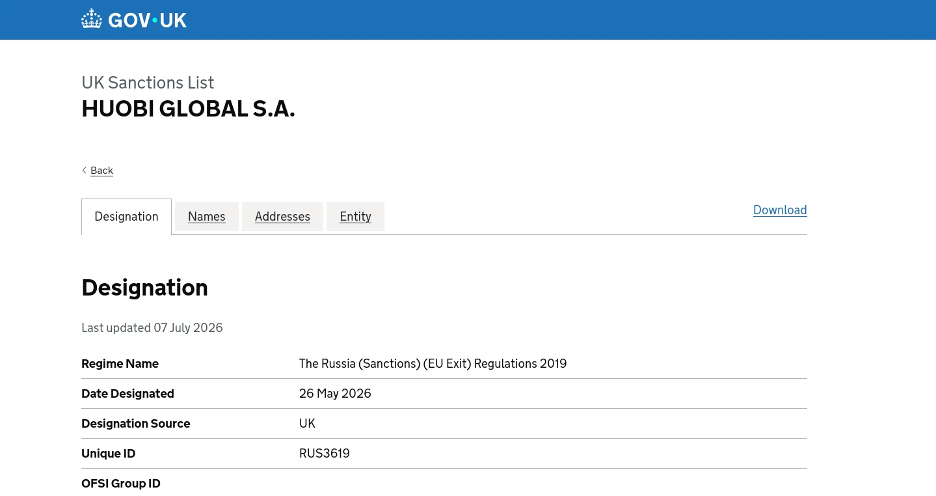Open the Addresses tab
Viewport: 936px width, 496px height.
pyautogui.click(x=282, y=217)
